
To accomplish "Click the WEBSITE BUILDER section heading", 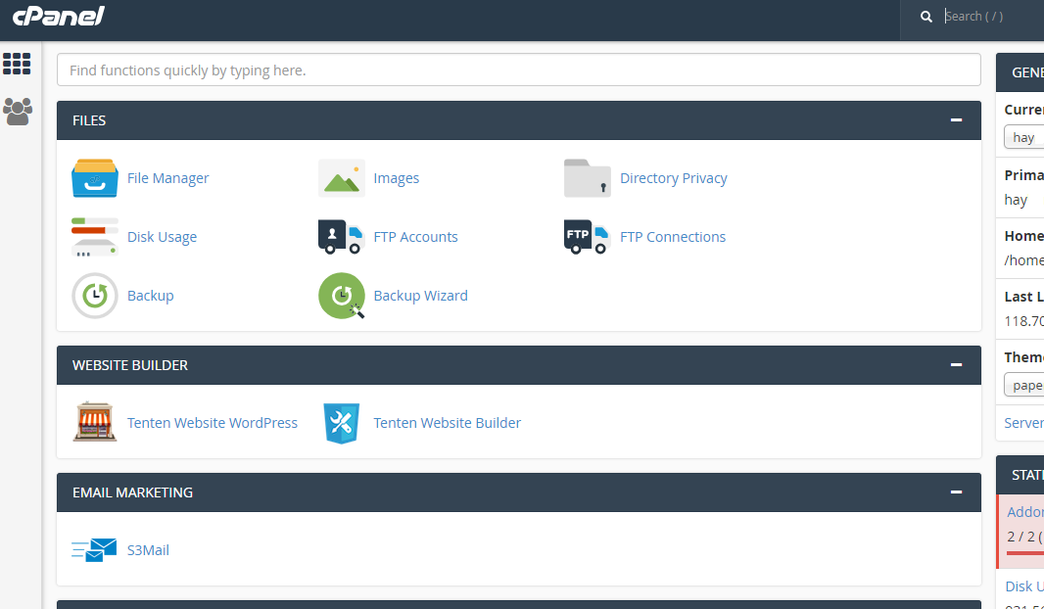I will pyautogui.click(x=130, y=365).
